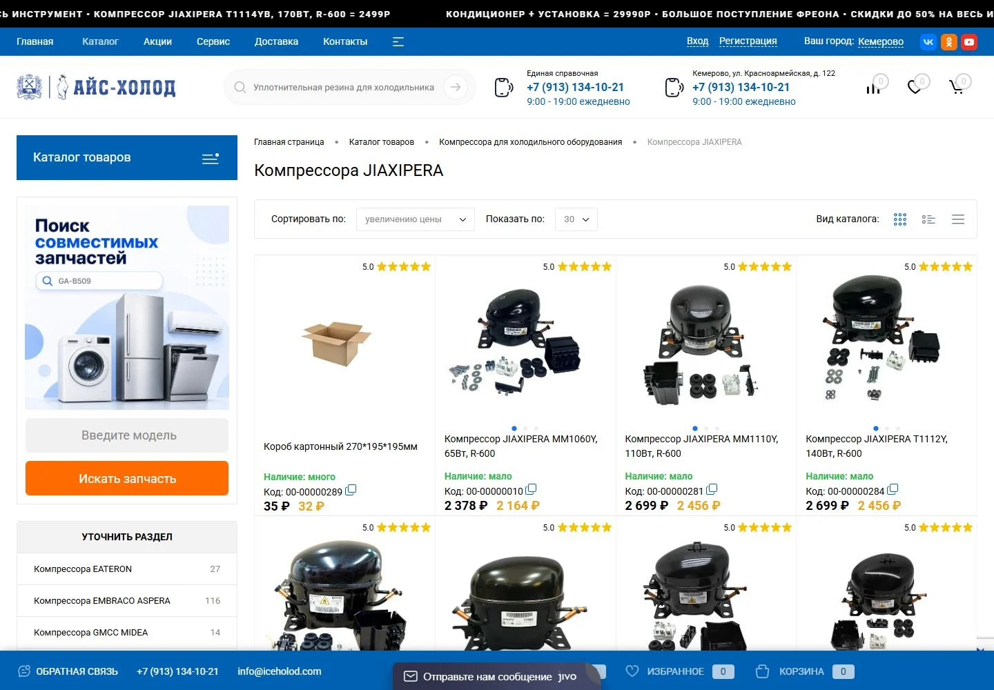Open the hamburger menu in top navigation
The image size is (994, 690).
click(398, 42)
